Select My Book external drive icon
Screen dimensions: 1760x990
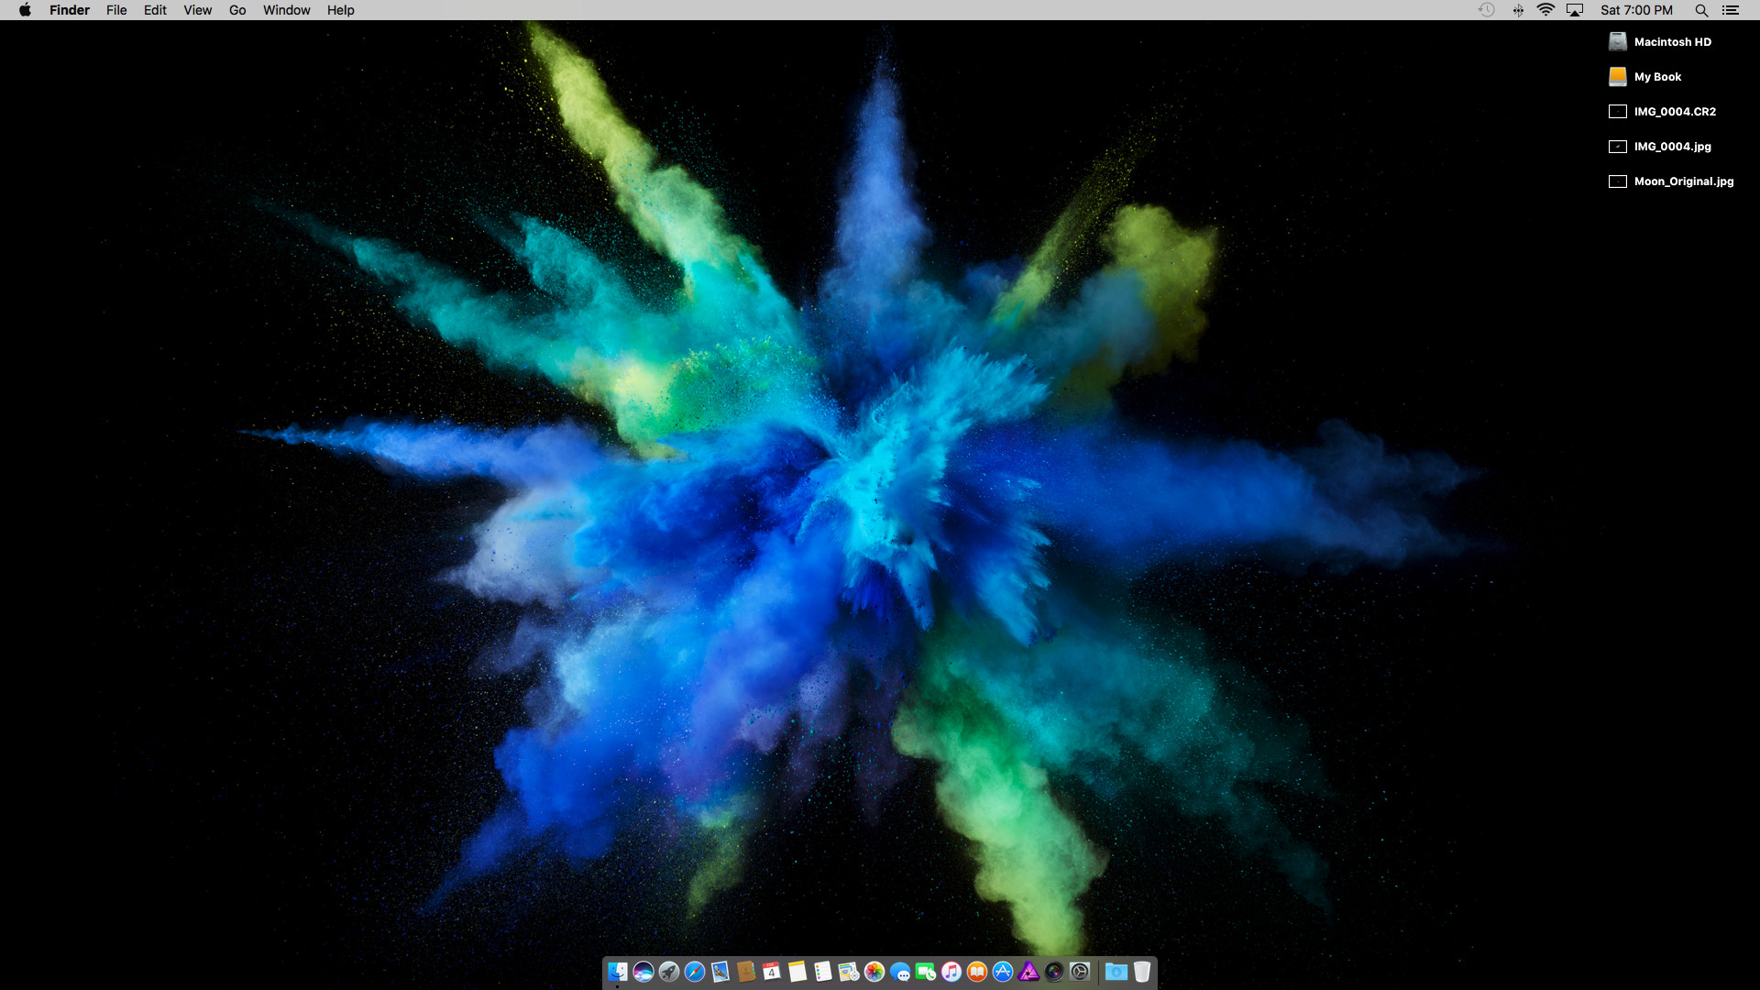click(1618, 76)
